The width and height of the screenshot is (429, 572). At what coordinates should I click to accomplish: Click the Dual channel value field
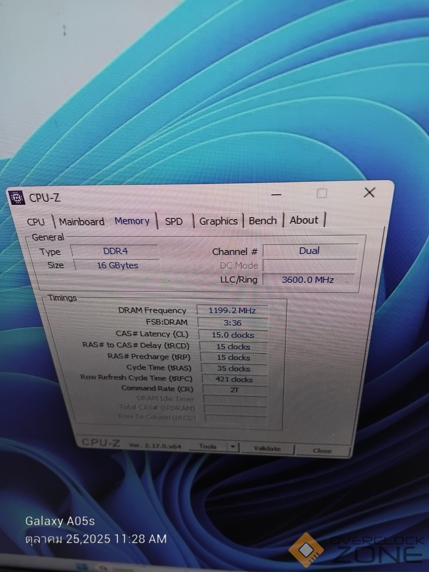pyautogui.click(x=310, y=251)
